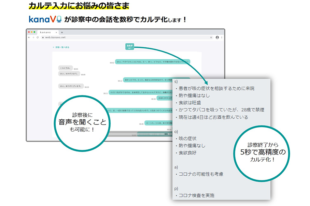
Task: Click the 00:05 timestamp
Action: tap(76, 69)
